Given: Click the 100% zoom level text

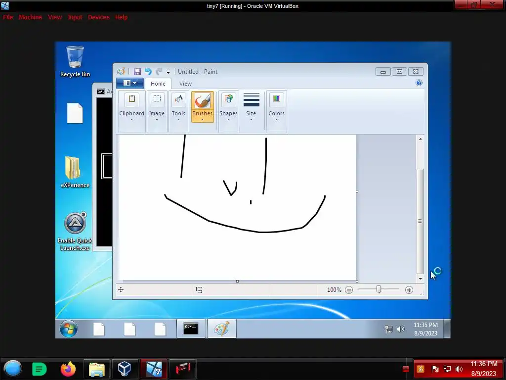Looking at the screenshot, I should click(334, 290).
